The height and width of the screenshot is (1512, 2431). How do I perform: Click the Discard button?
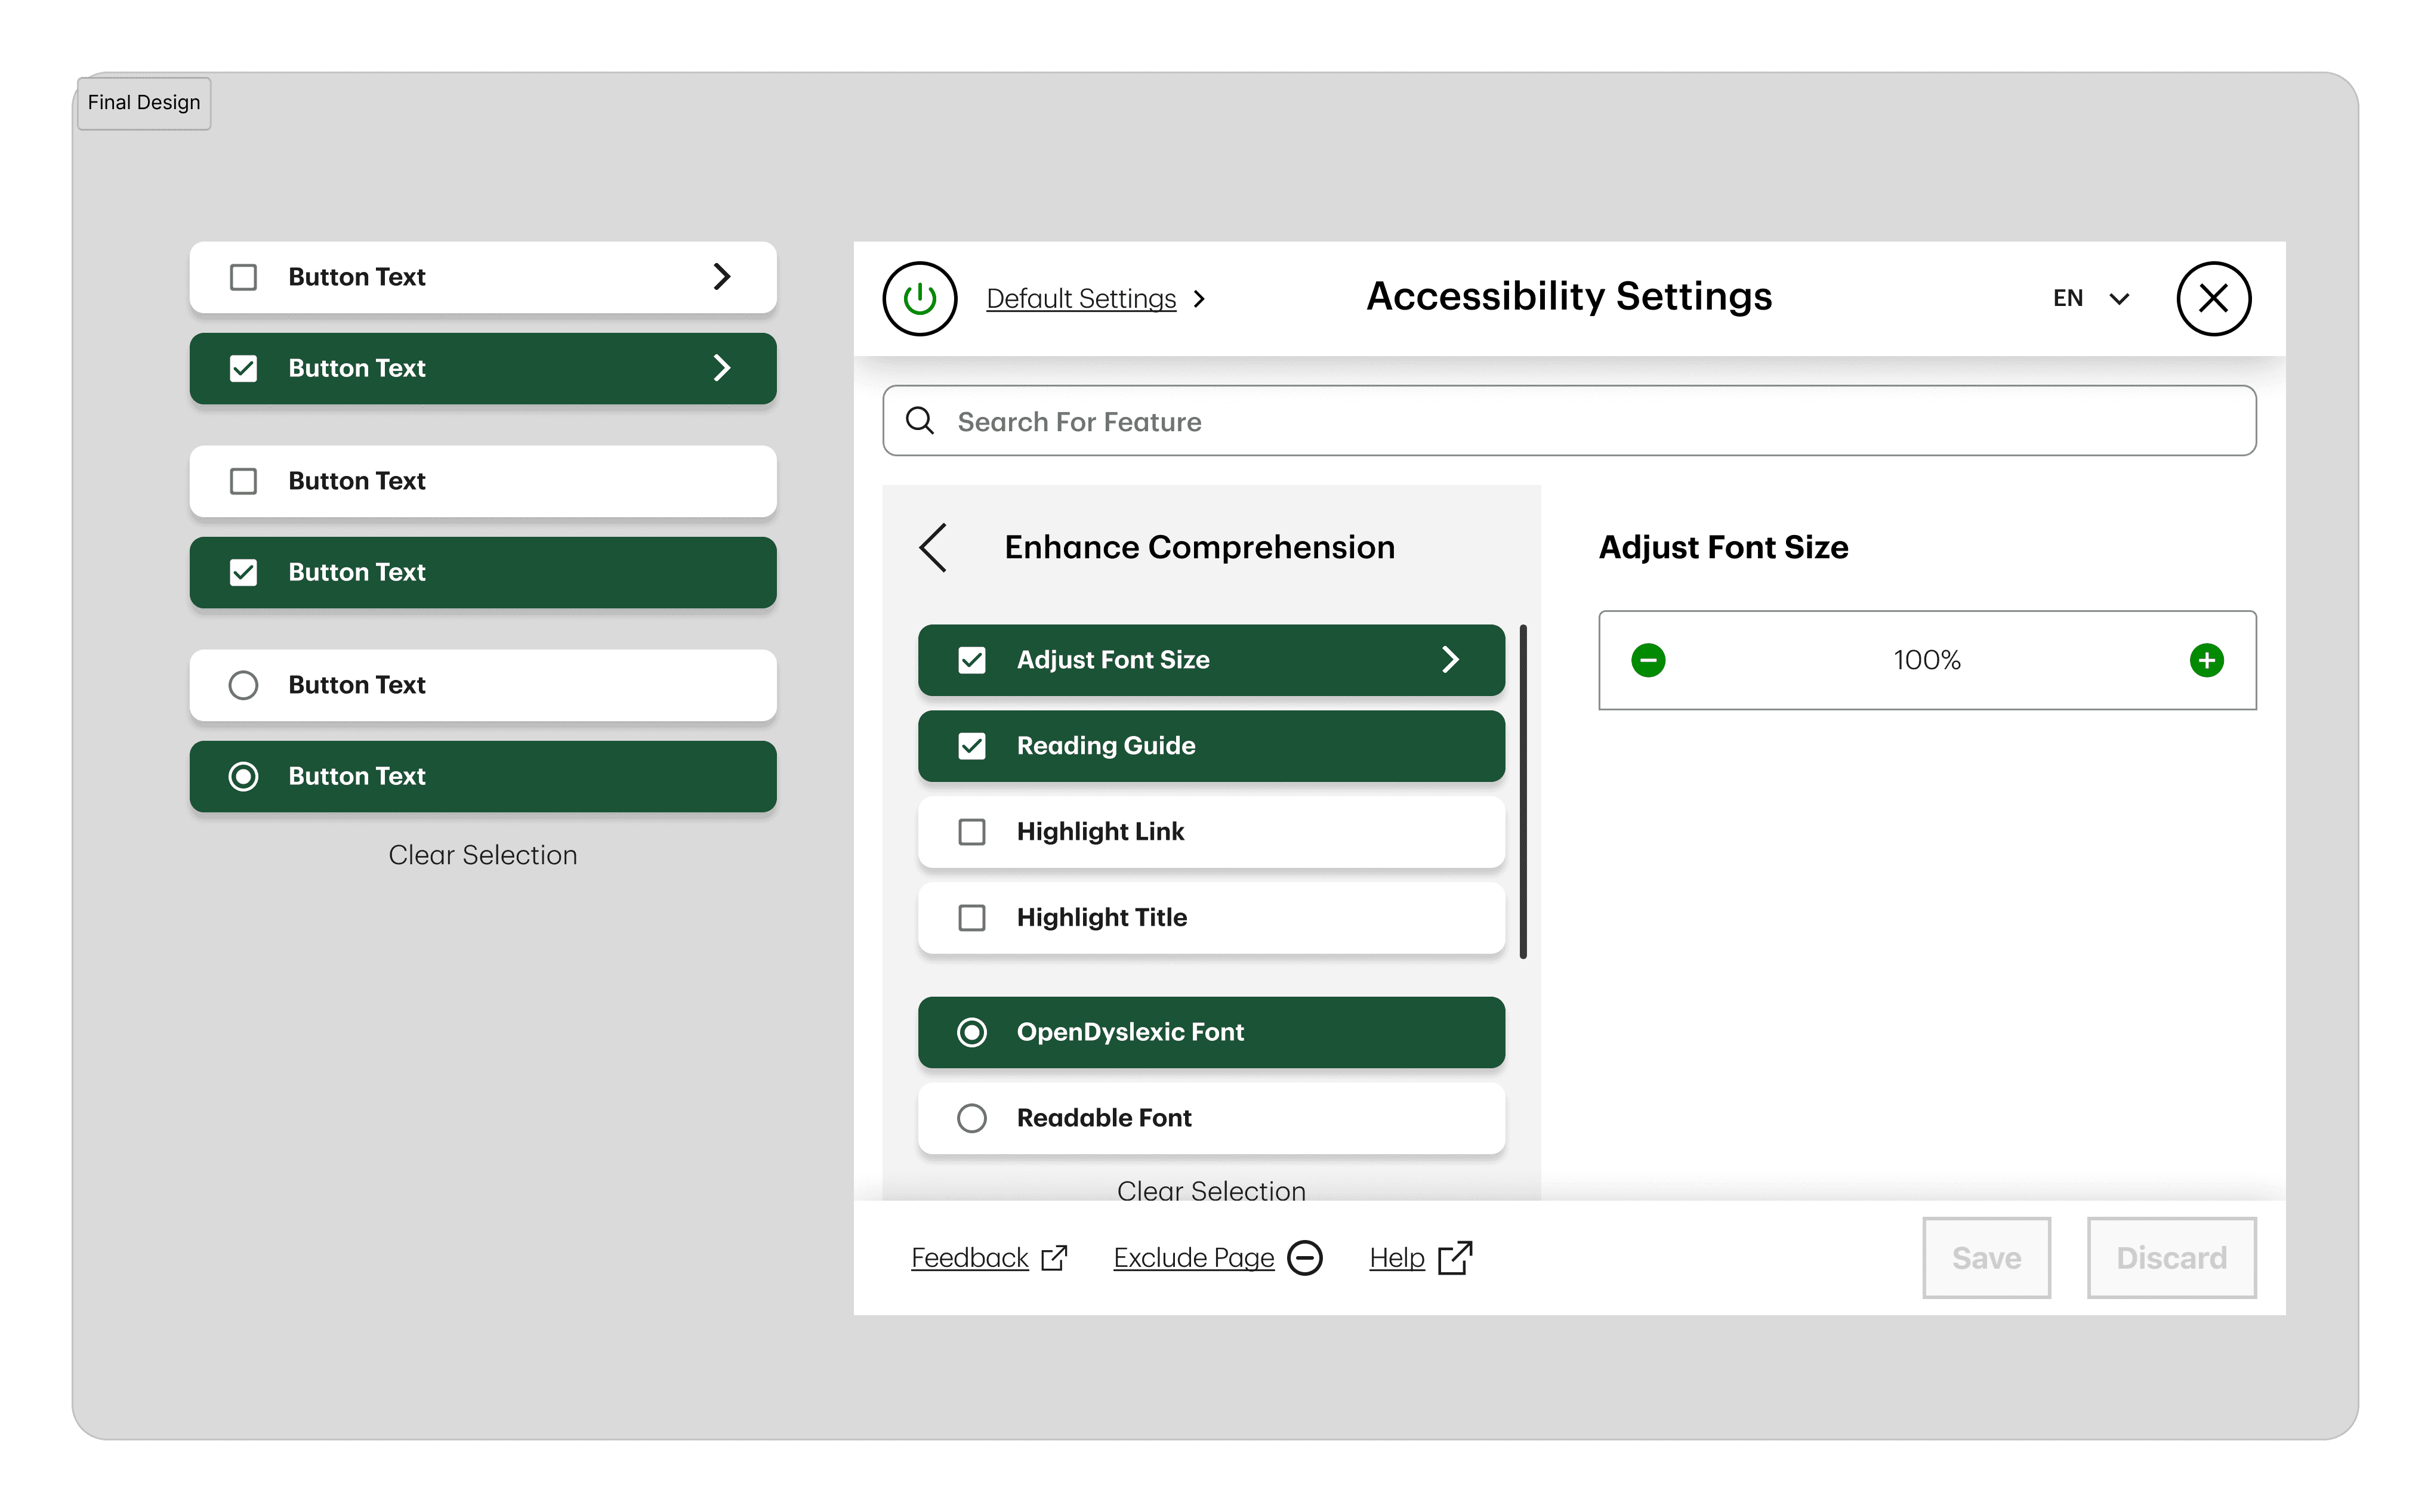[2171, 1257]
